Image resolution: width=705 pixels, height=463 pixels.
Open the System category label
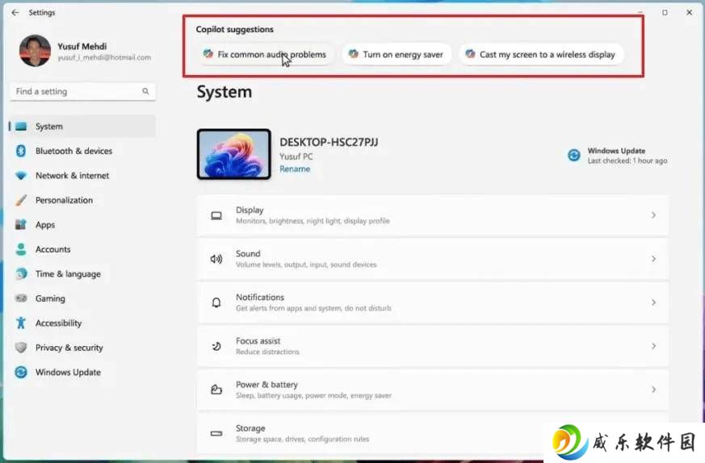(49, 126)
